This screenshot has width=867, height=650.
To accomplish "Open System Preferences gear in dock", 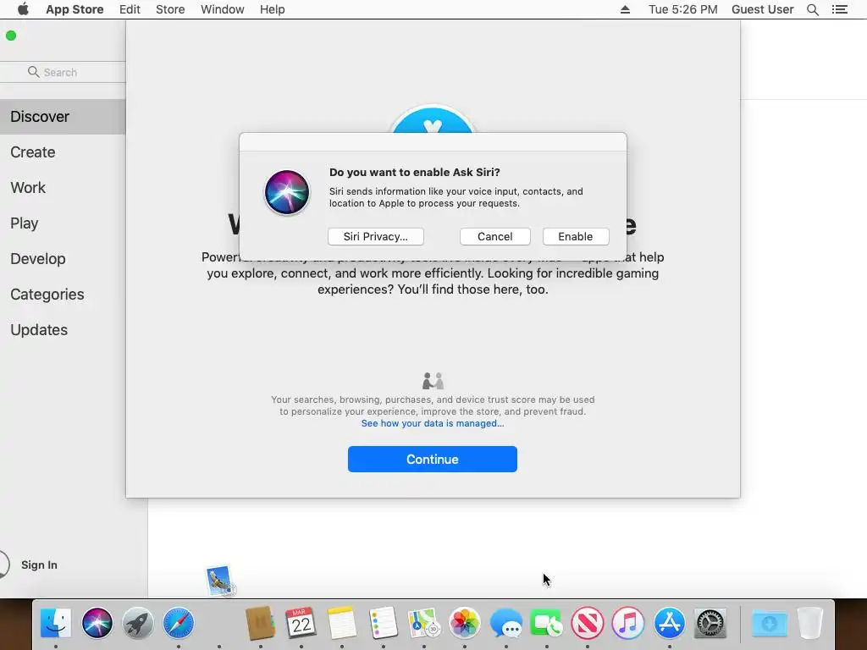I will (x=710, y=623).
